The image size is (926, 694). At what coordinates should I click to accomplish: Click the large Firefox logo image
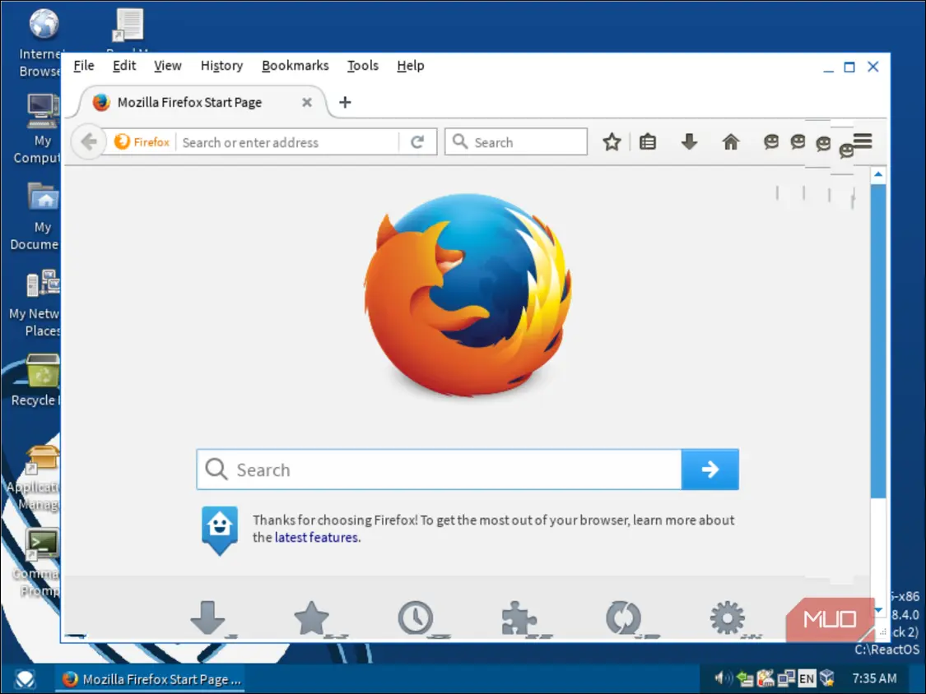point(468,295)
